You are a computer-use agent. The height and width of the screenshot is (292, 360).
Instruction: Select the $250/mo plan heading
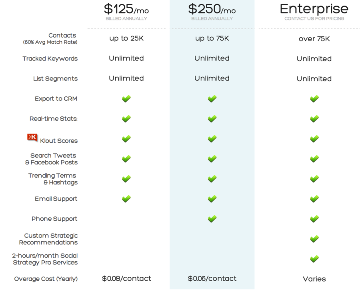pos(212,9)
